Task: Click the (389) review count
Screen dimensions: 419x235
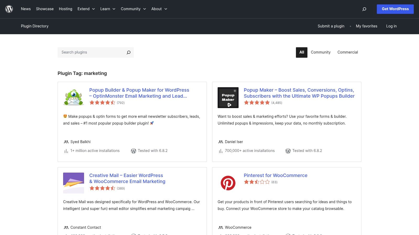Action: [121, 189]
